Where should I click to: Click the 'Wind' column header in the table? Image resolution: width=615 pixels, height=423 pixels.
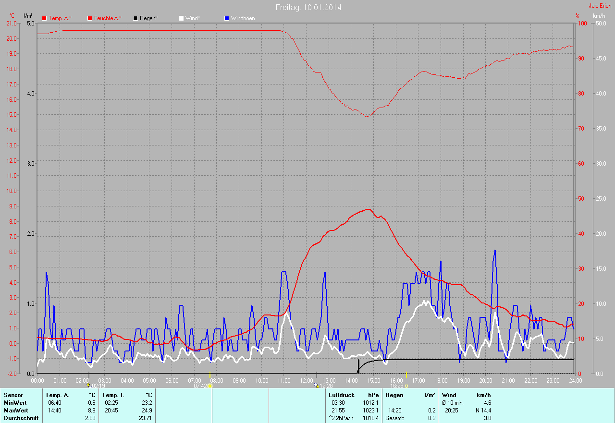[449, 395]
